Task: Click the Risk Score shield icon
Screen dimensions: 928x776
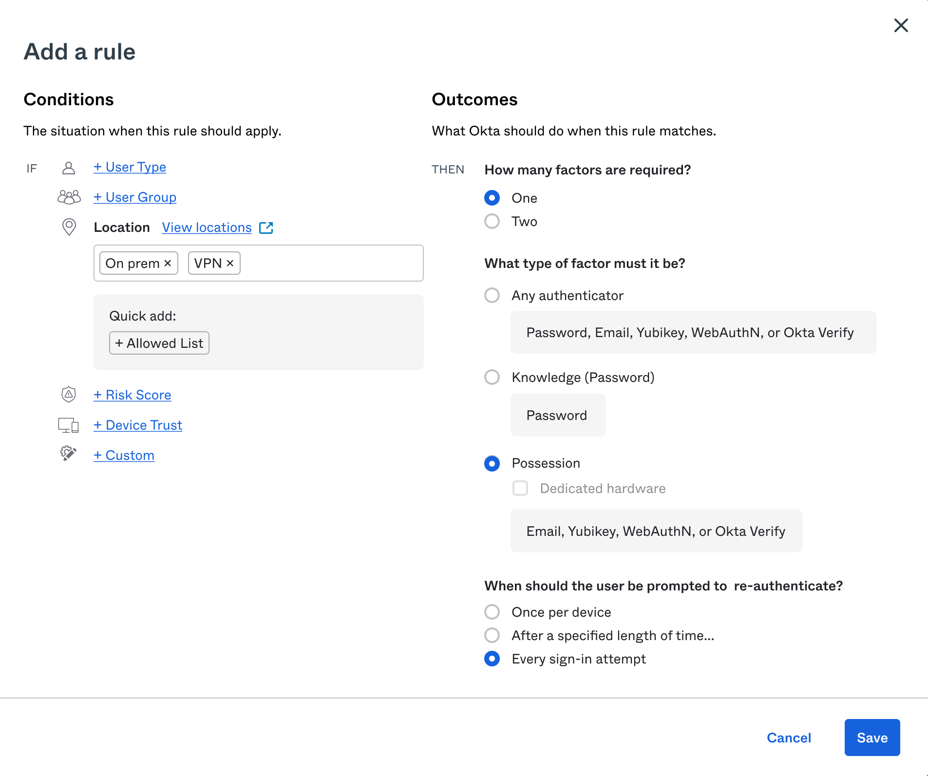Action: pyautogui.click(x=68, y=395)
